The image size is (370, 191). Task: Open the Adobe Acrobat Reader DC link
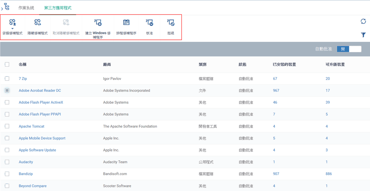pos(40,91)
